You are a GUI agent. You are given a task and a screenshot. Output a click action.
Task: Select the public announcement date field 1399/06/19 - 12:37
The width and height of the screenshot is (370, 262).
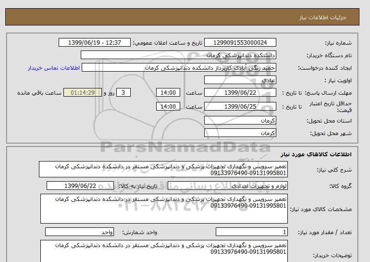pyautogui.click(x=94, y=42)
